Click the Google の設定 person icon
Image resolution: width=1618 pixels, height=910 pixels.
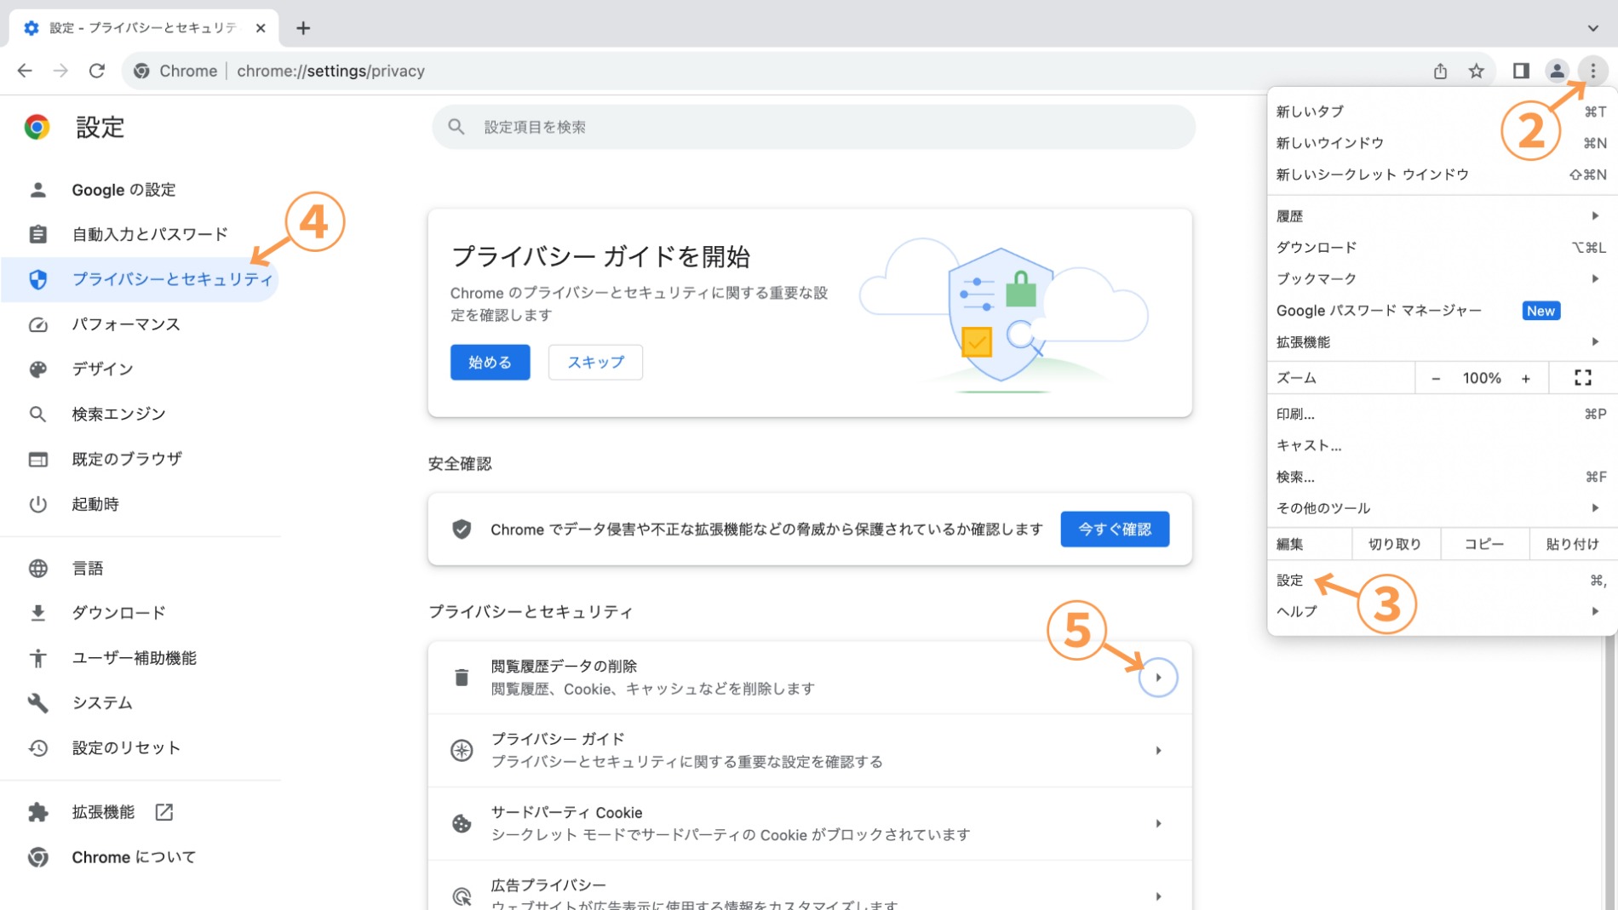tap(37, 190)
